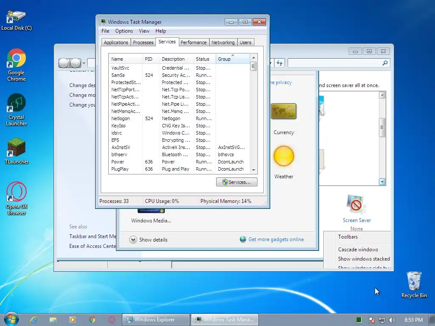Image resolution: width=435 pixels, height=326 pixels.
Task: Click the Get more gadgets online link
Action: [x=276, y=239]
